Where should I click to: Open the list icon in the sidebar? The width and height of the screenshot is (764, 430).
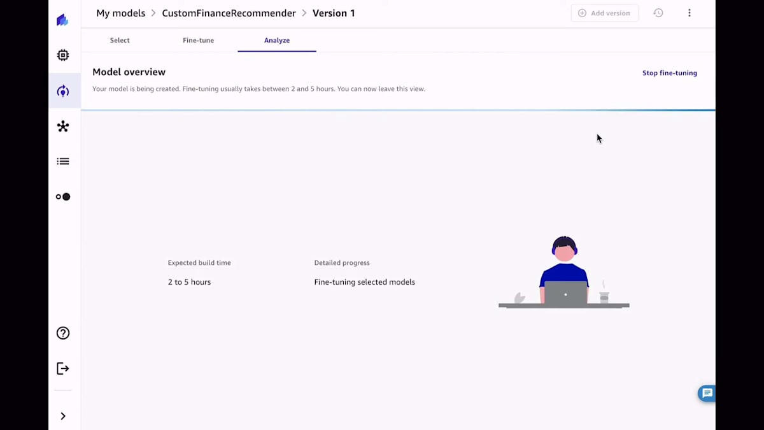click(63, 161)
